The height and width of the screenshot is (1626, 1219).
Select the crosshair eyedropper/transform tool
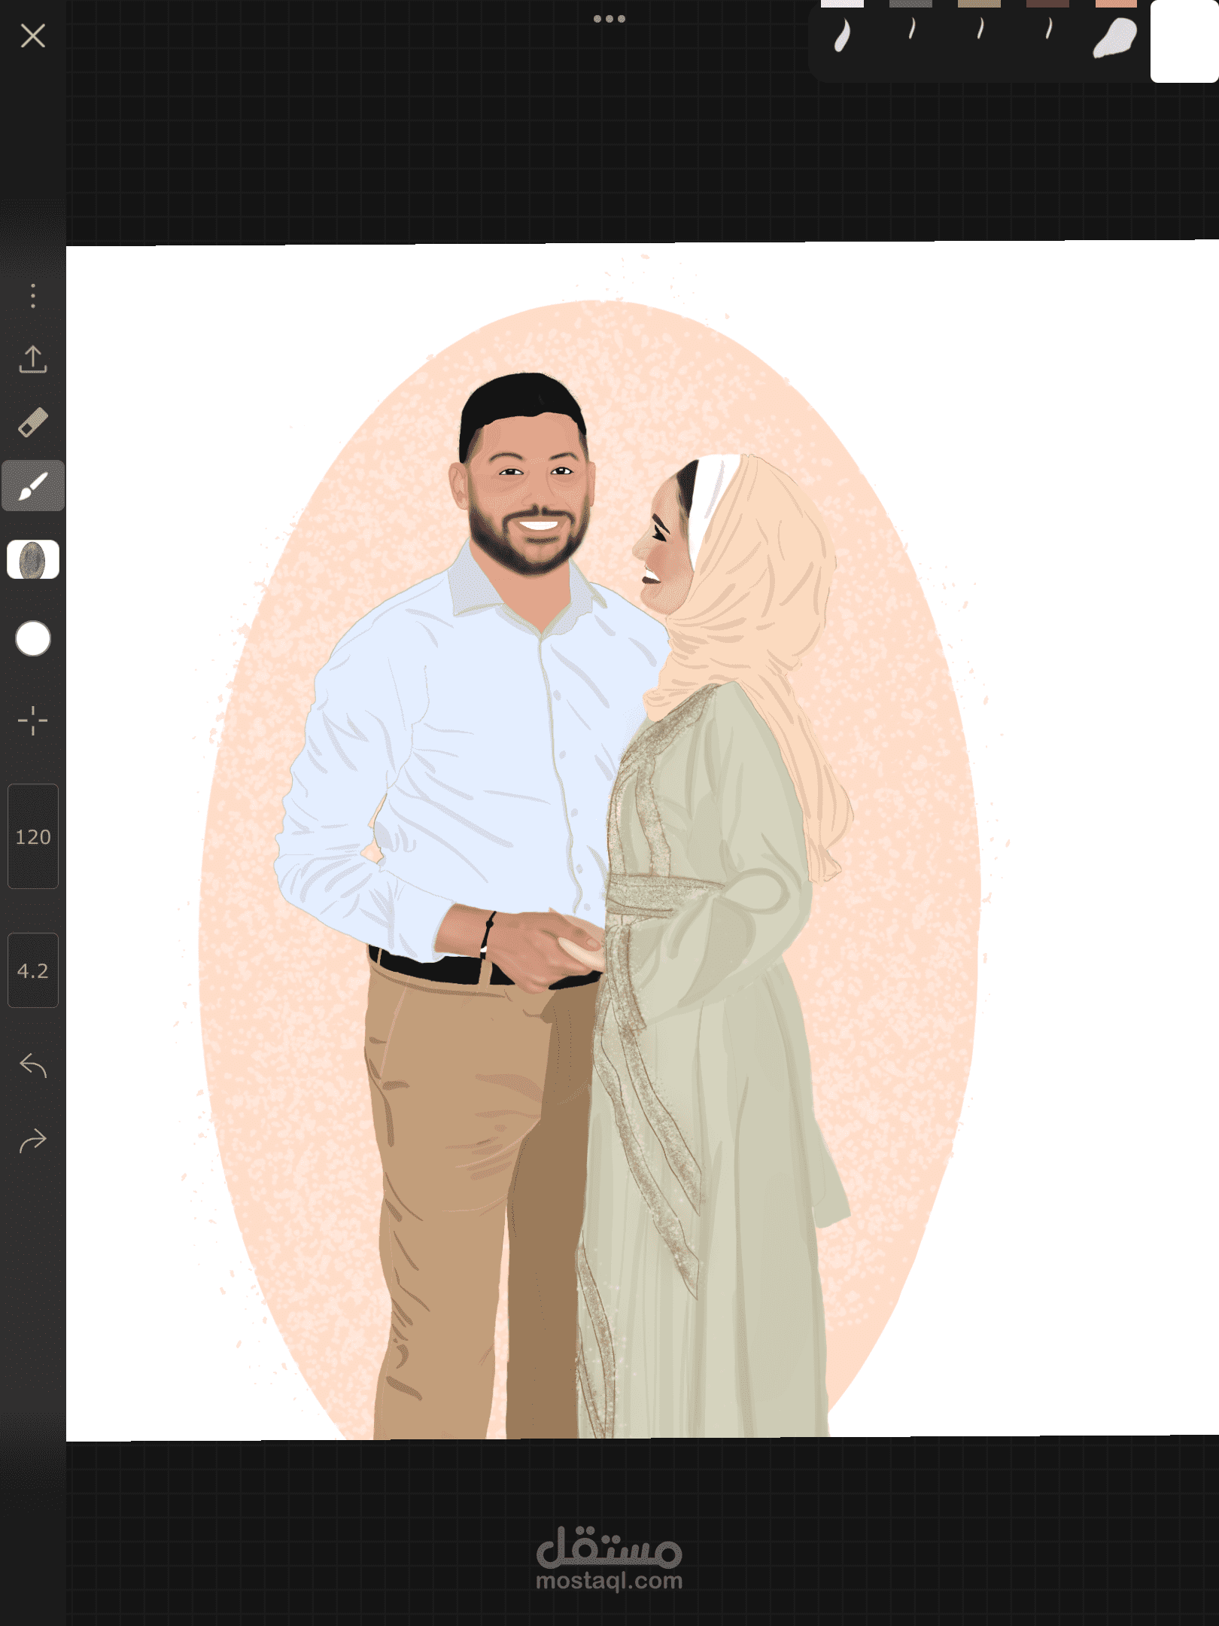pyautogui.click(x=33, y=720)
